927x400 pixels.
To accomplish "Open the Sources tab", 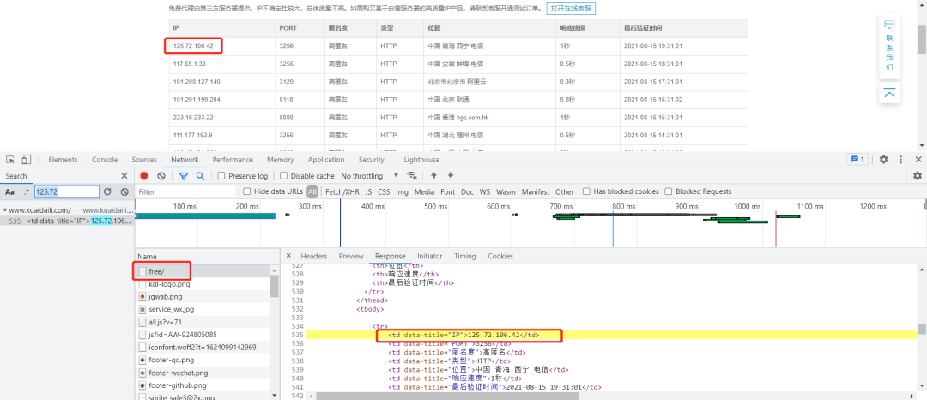I will pyautogui.click(x=144, y=160).
